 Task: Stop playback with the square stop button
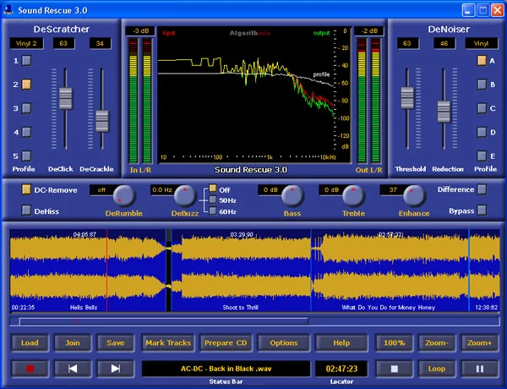394,369
